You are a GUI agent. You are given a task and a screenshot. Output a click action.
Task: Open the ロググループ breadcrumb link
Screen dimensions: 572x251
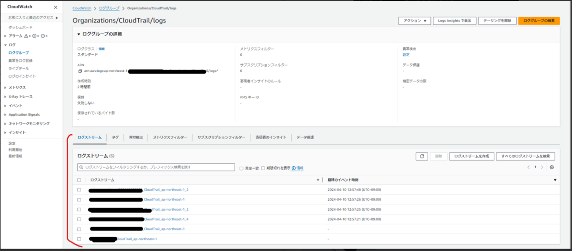[x=109, y=9]
